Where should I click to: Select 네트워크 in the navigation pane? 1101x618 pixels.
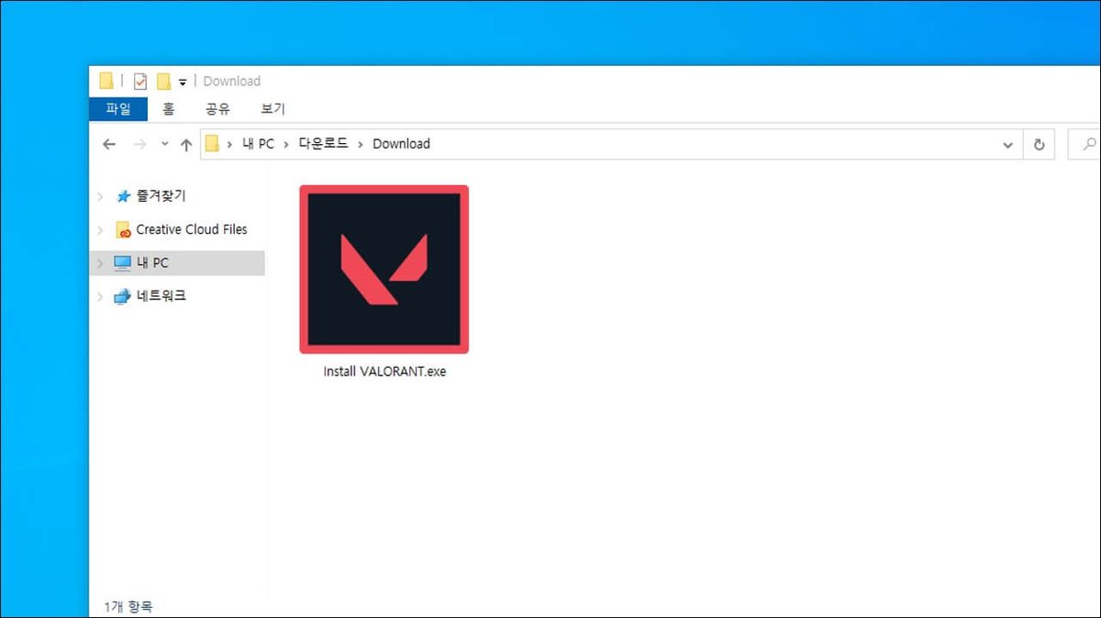pos(161,296)
